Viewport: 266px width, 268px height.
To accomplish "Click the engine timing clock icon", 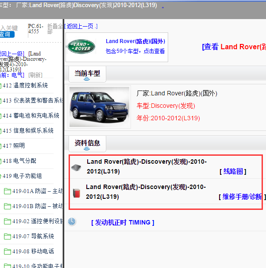I will click(x=72, y=221).
